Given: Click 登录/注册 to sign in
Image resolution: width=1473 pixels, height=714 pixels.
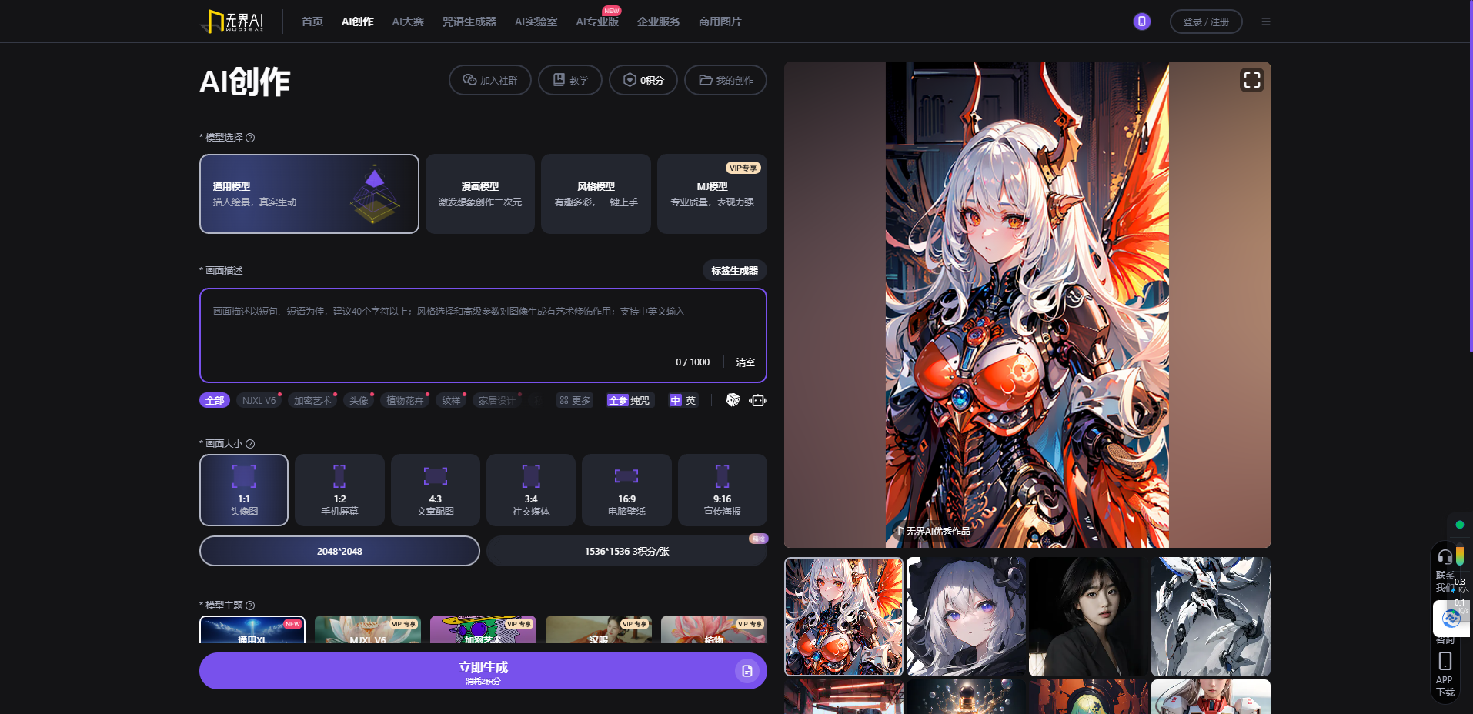Looking at the screenshot, I should pyautogui.click(x=1205, y=21).
